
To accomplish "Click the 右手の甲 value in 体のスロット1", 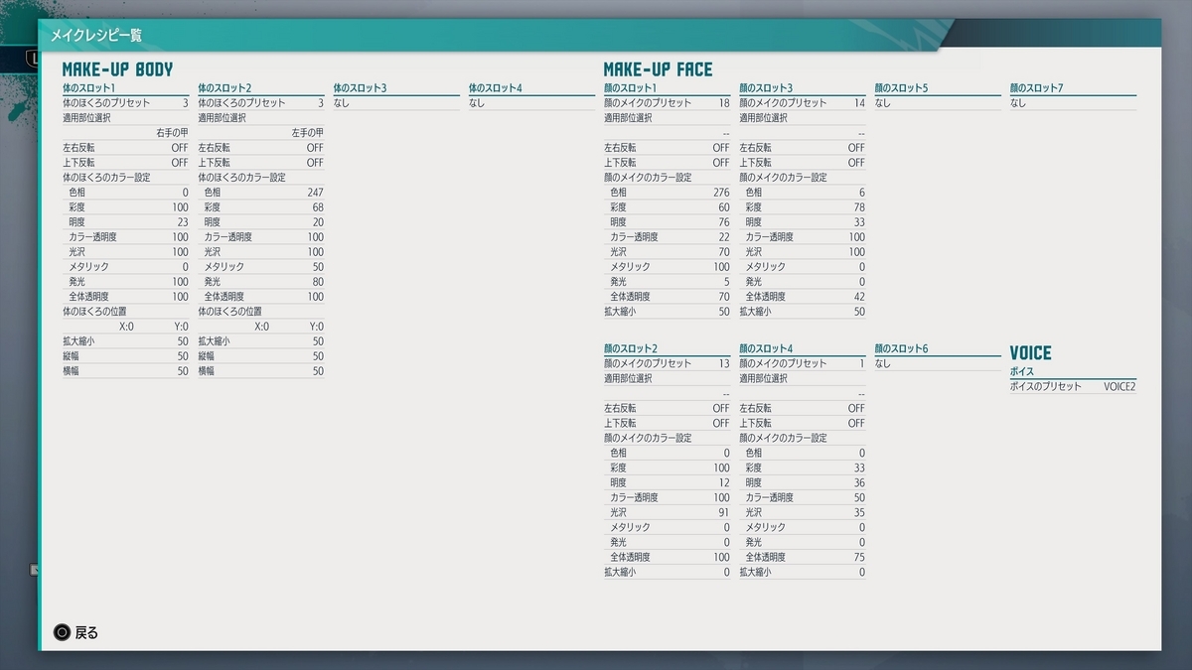I will click(172, 133).
